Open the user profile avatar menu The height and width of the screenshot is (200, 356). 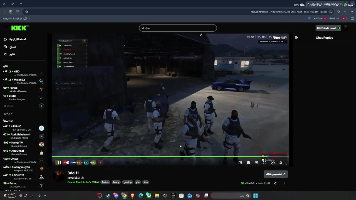[x=346, y=28]
